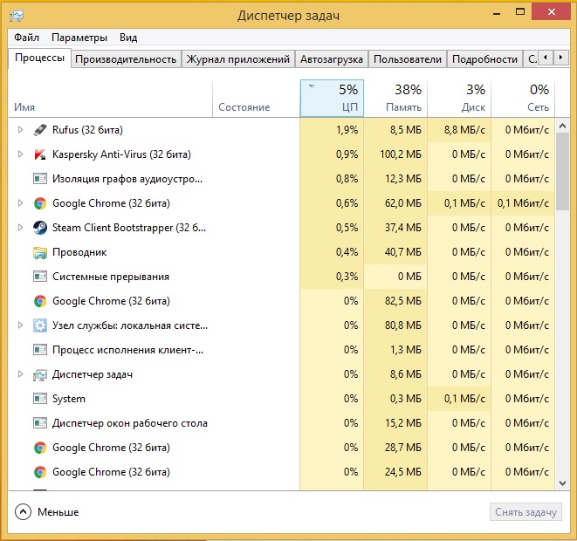Click the 37,4 МБ memory value
Screen dimensions: 577x541
pyautogui.click(x=403, y=228)
